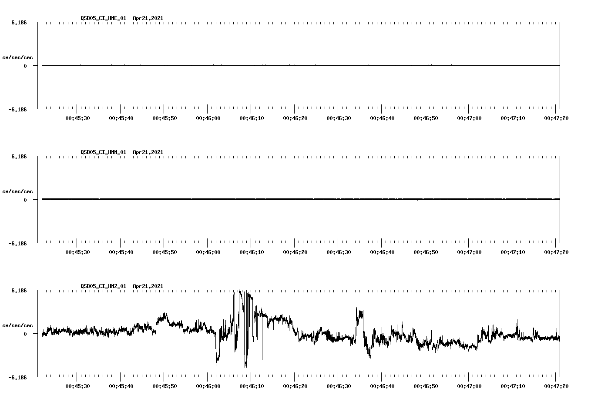Click the Apr21,2021 date on the top trace

click(148, 18)
